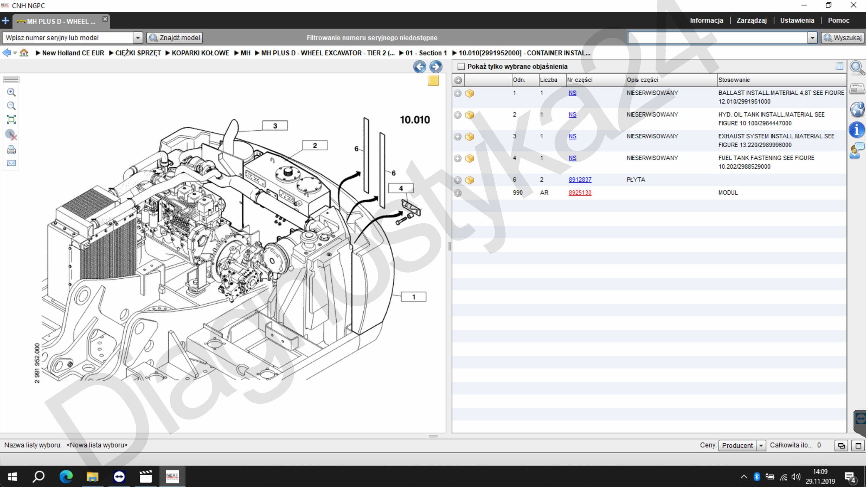Open the search field dropdown arrow near Wyszukaj
Viewport: 866px width, 487px height.
pos(812,38)
